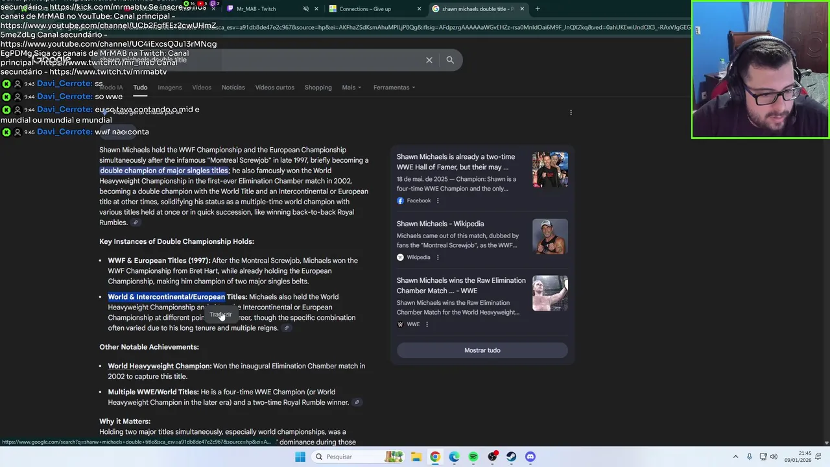830x467 pixels.
Task: Open a new browser tab
Action: pyautogui.click(x=538, y=8)
